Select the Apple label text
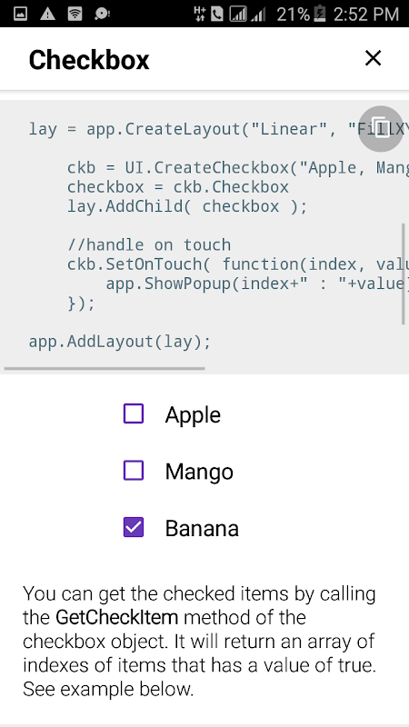 (193, 415)
